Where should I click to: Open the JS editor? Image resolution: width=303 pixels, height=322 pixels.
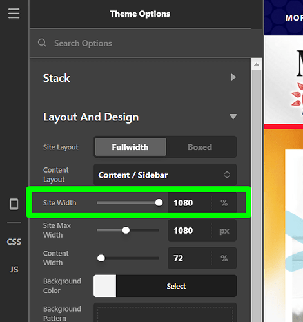[14, 270]
